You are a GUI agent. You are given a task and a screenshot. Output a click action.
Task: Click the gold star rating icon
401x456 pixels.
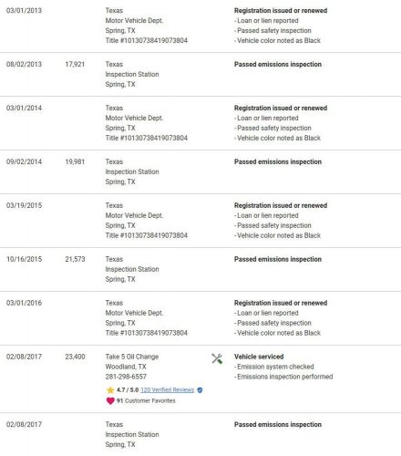[110, 390]
